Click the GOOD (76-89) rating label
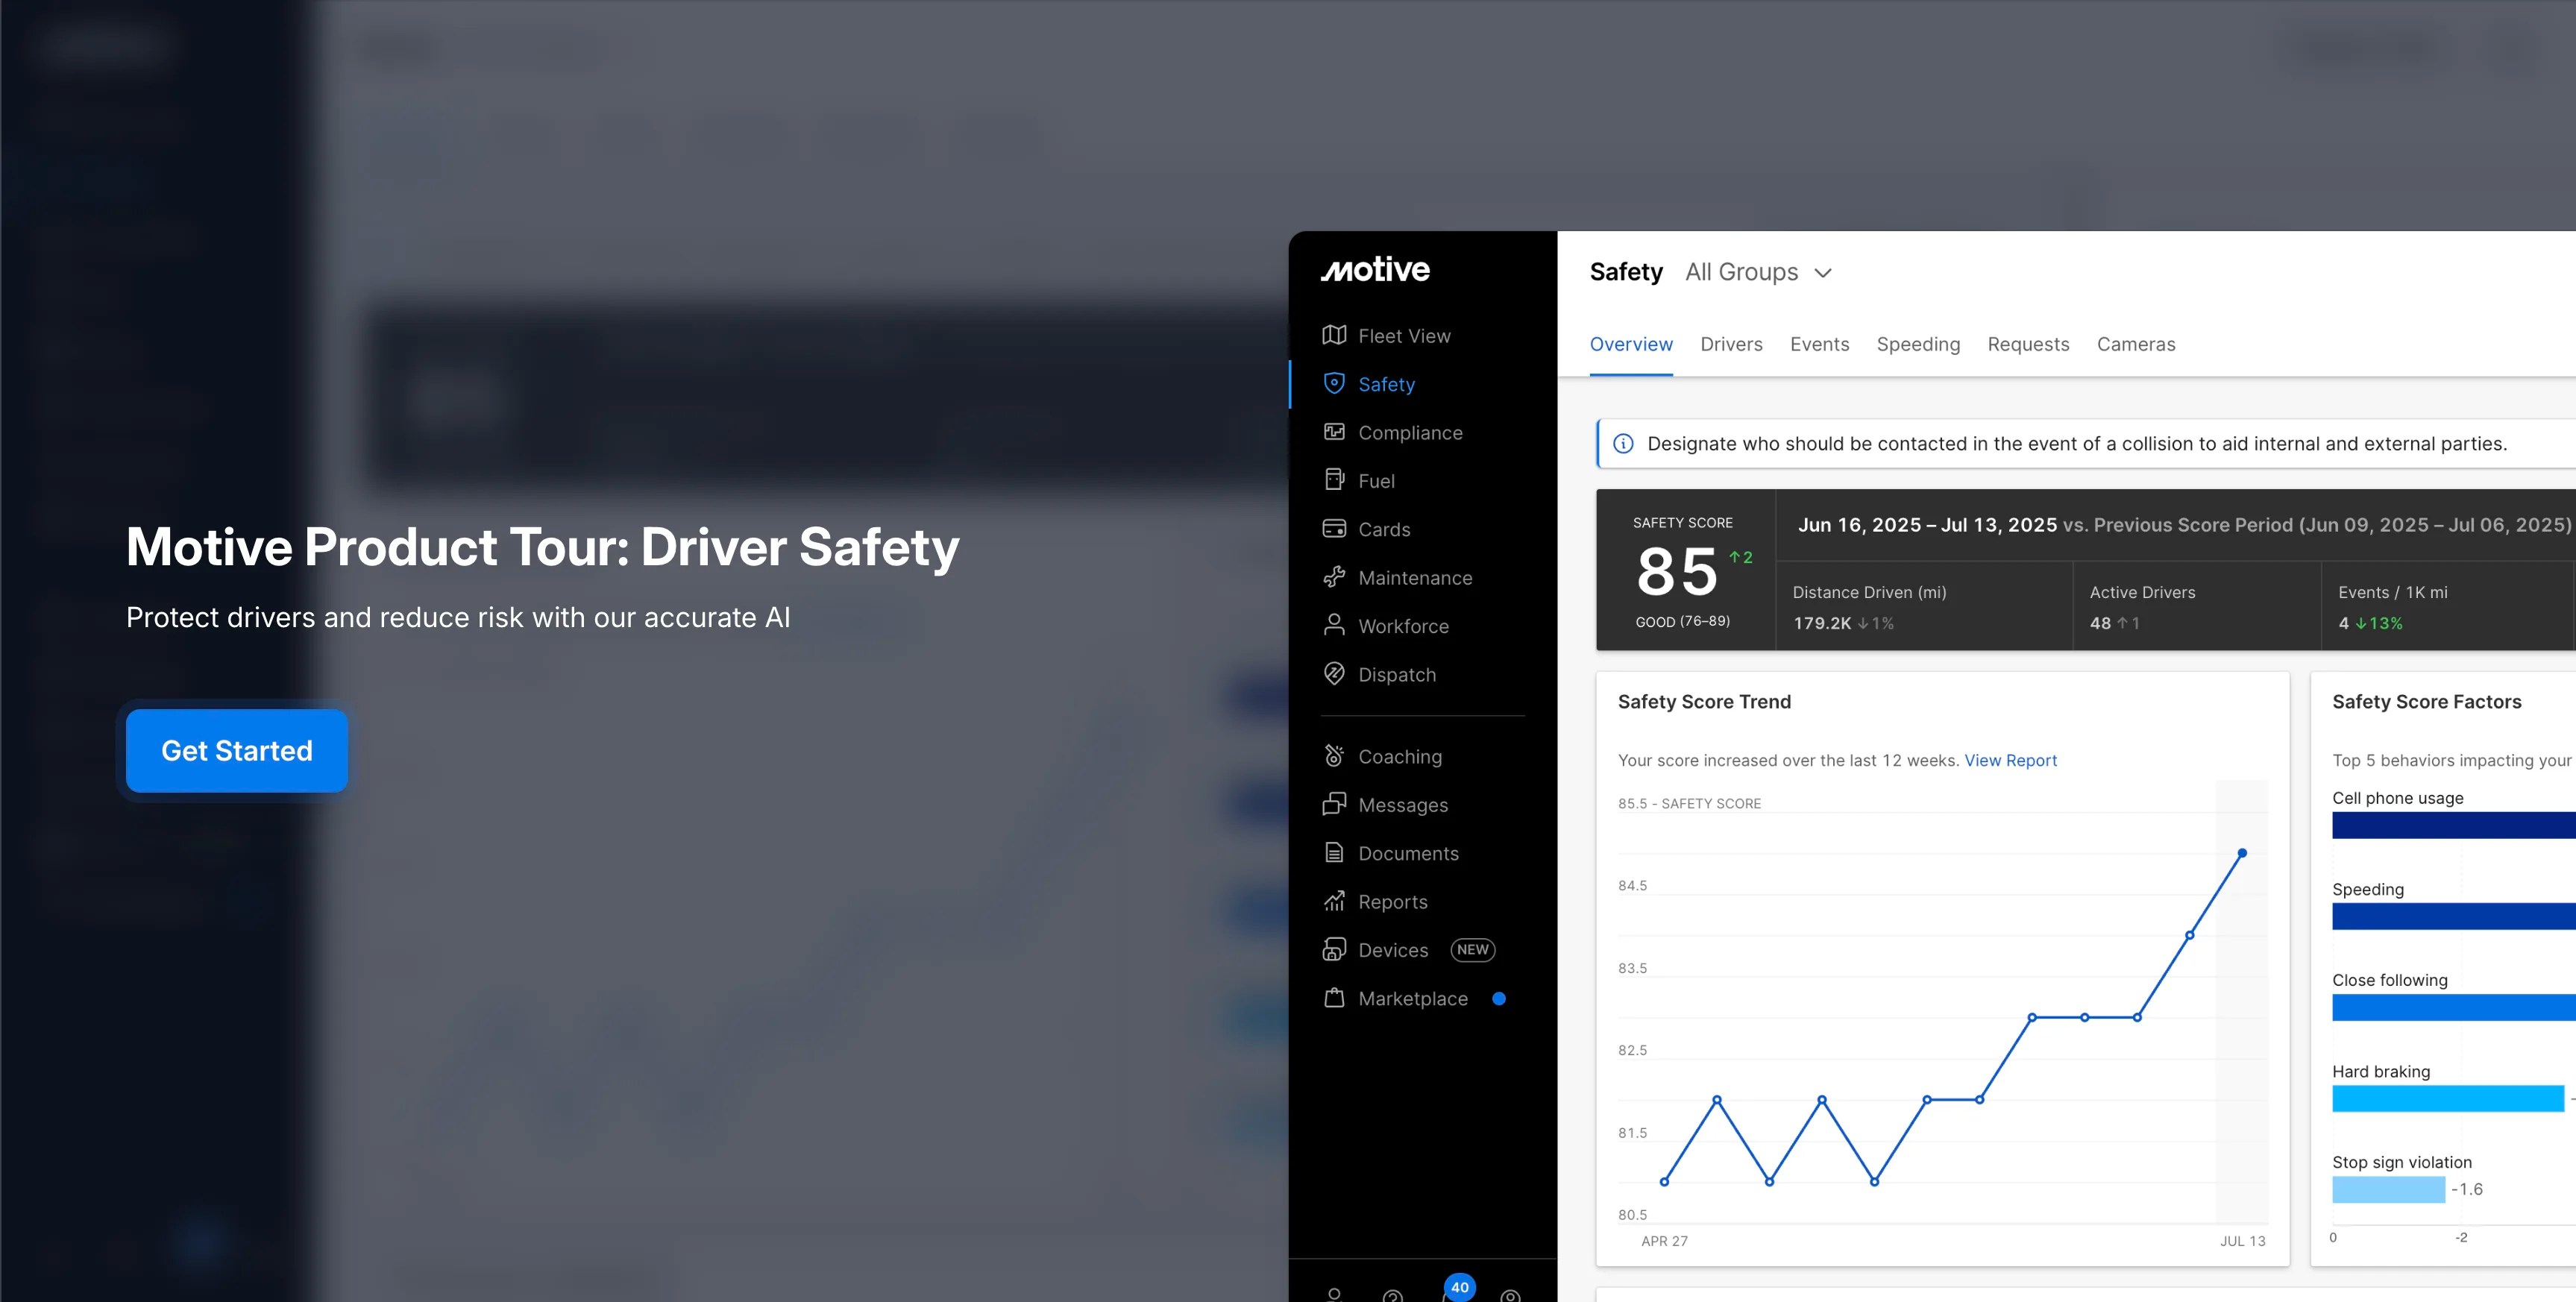2576x1302 pixels. 1682,621
